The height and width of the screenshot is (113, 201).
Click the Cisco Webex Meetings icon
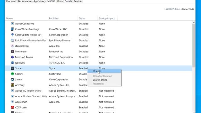[13, 29]
